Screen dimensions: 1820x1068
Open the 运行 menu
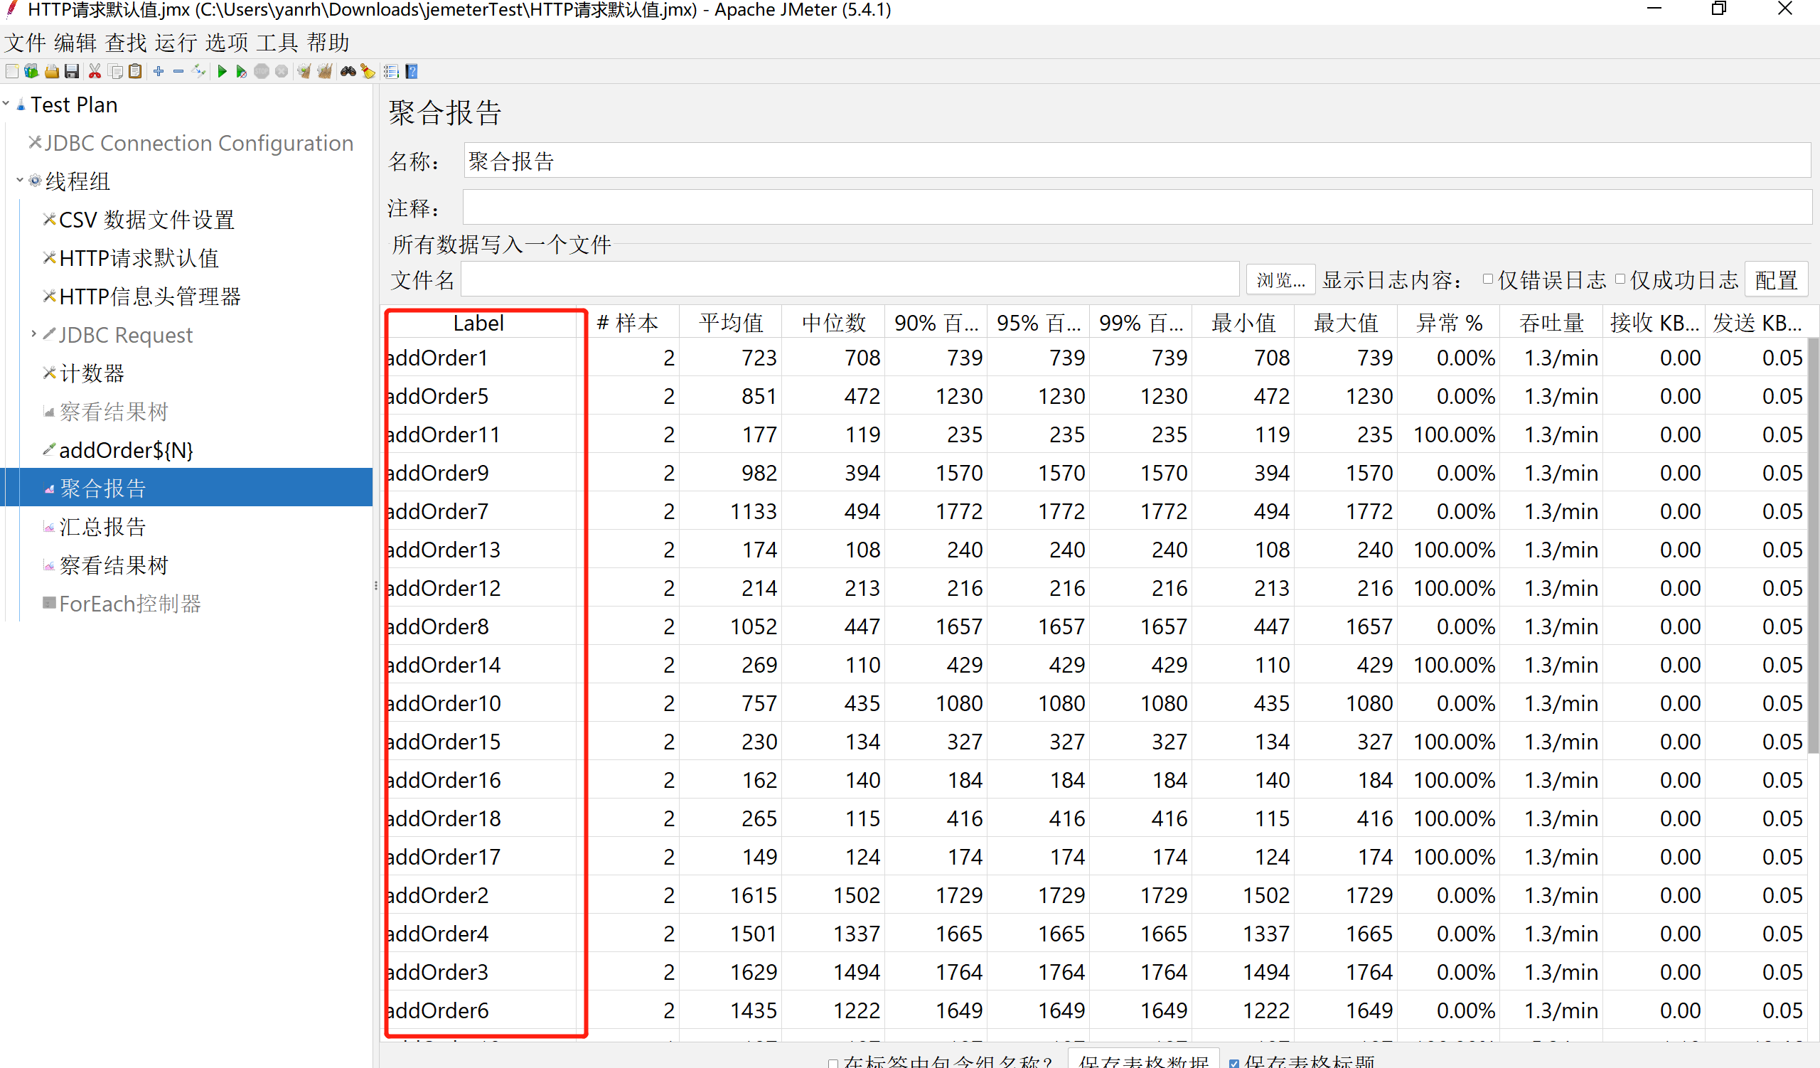(176, 43)
